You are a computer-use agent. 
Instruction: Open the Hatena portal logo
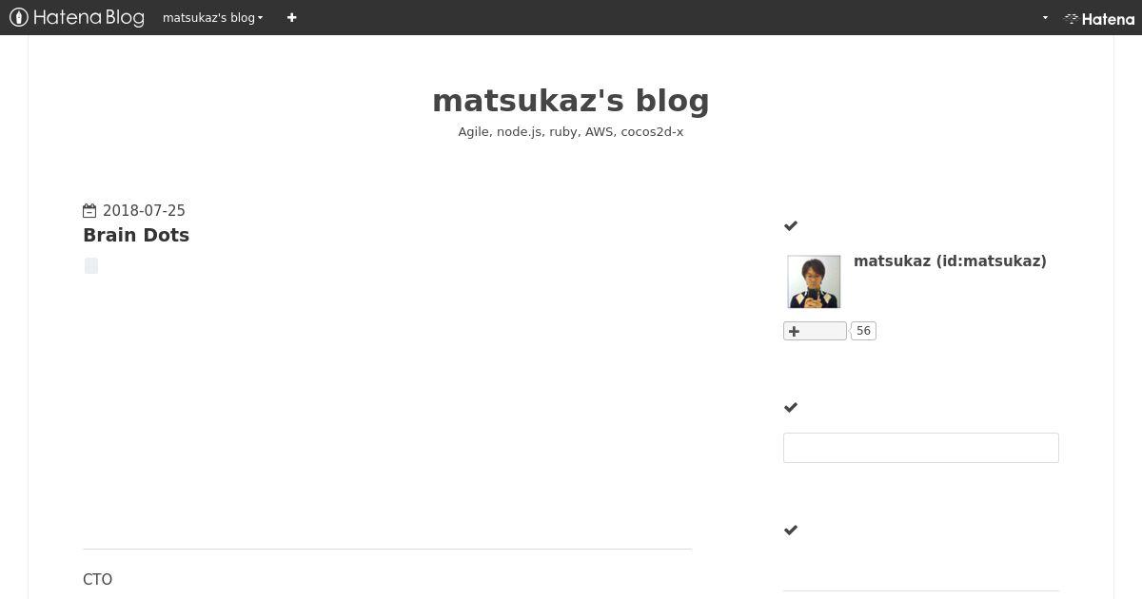[x=1099, y=18]
